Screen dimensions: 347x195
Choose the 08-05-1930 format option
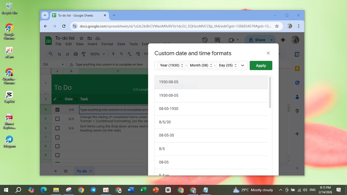coord(211,109)
